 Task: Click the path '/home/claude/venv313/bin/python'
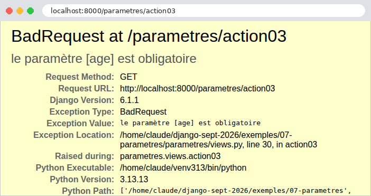pyautogui.click(x=183, y=167)
